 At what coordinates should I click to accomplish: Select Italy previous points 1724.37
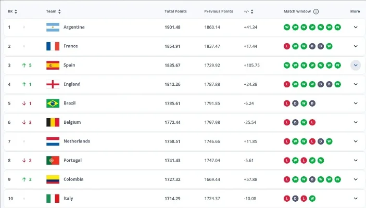(212, 199)
